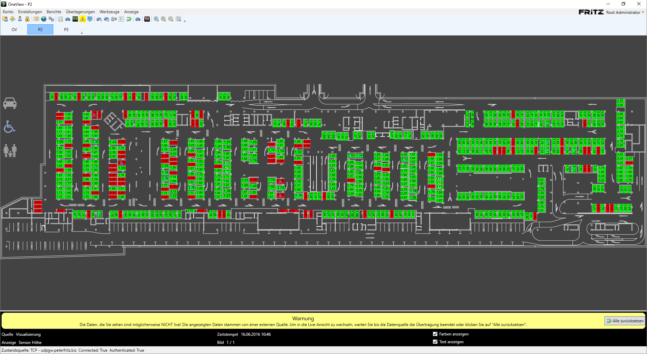
Task: Open the Root Administrator dropdown
Action: pyautogui.click(x=625, y=12)
